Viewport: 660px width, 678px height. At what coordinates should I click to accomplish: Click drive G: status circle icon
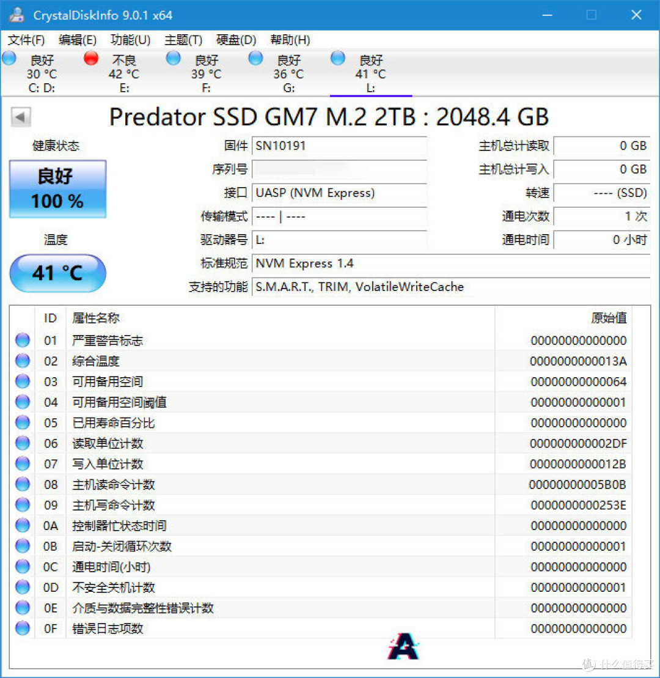pyautogui.click(x=255, y=58)
